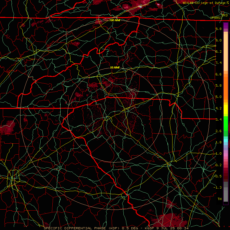
Task: Click the 100 NMI range ring label
Action: point(115,20)
